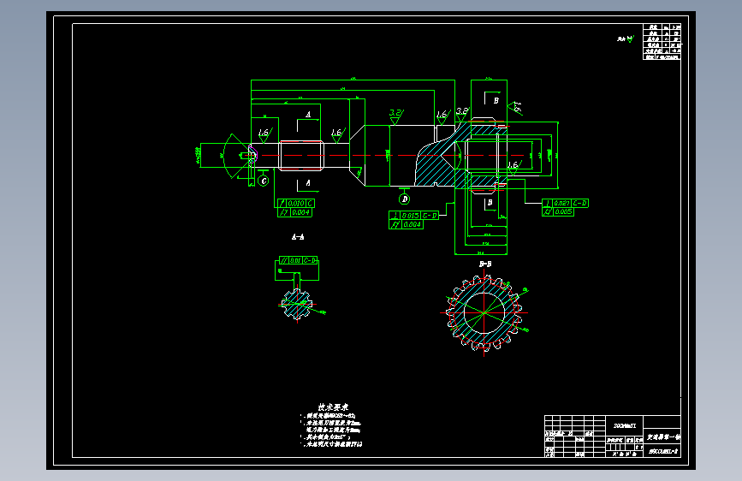Viewport: 742px width, 481px height.
Task: Select the tilted 1.6 roughness symbol on gear face
Action: click(x=516, y=108)
